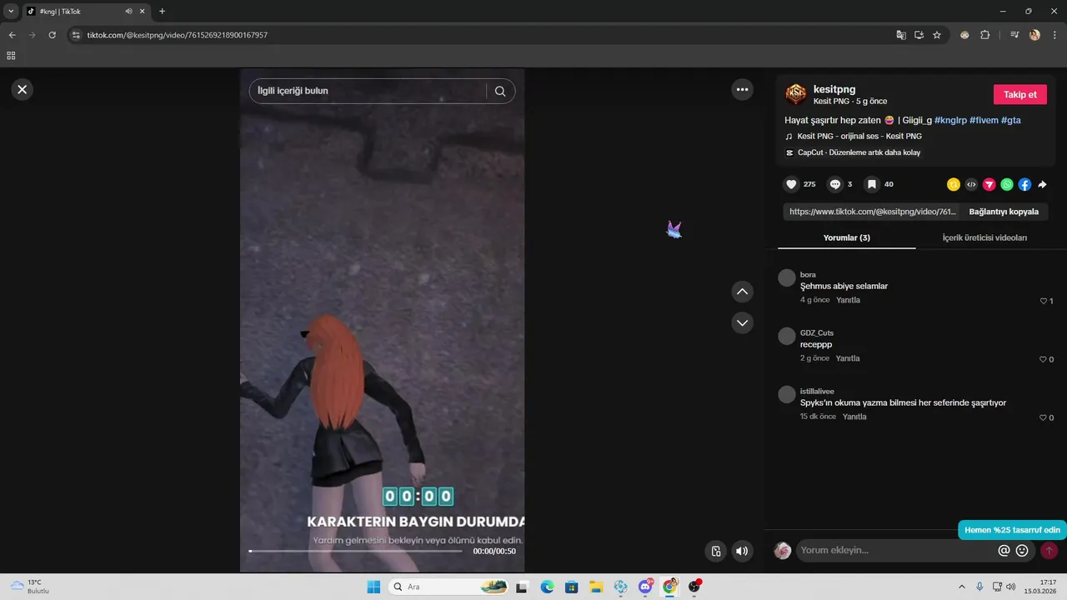Viewport: 1067px width, 600px height.
Task: Follow kesitpng with Takip et button
Action: (1019, 94)
